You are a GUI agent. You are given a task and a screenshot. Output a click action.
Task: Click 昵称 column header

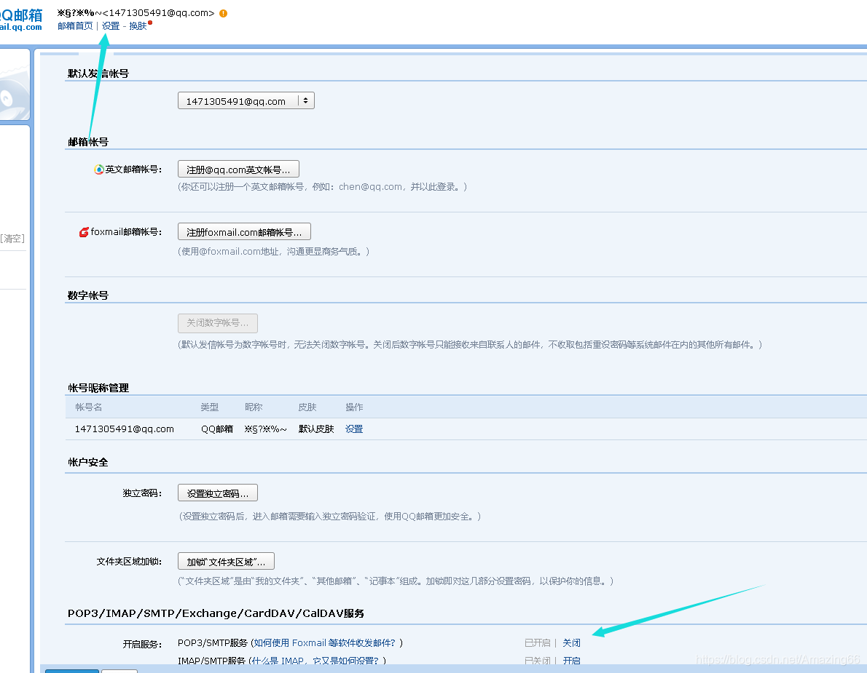click(254, 407)
